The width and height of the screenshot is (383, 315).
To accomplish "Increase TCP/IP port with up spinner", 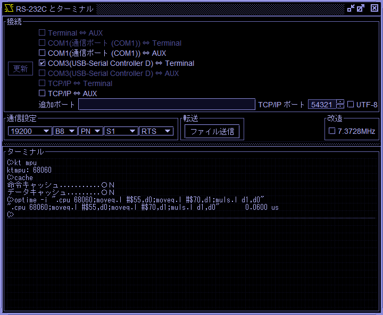I will pos(340,102).
